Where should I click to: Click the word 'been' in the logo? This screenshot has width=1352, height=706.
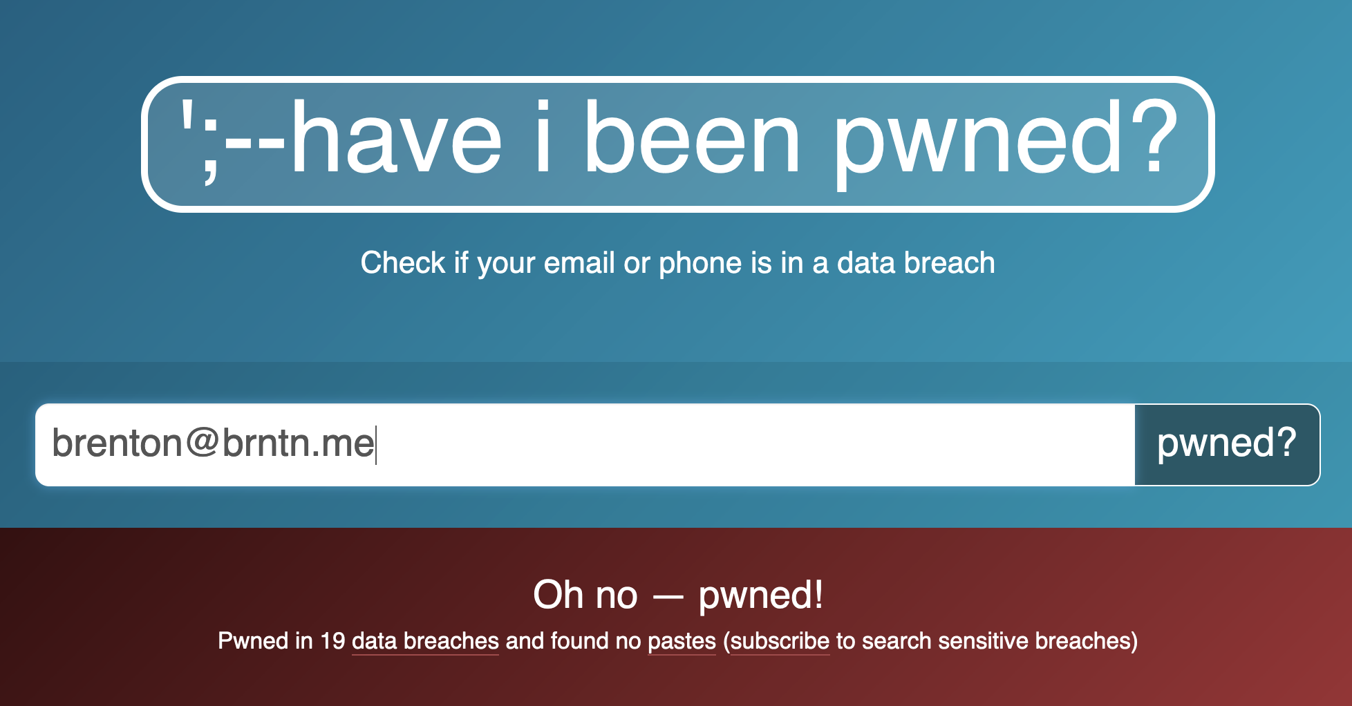pyautogui.click(x=693, y=138)
